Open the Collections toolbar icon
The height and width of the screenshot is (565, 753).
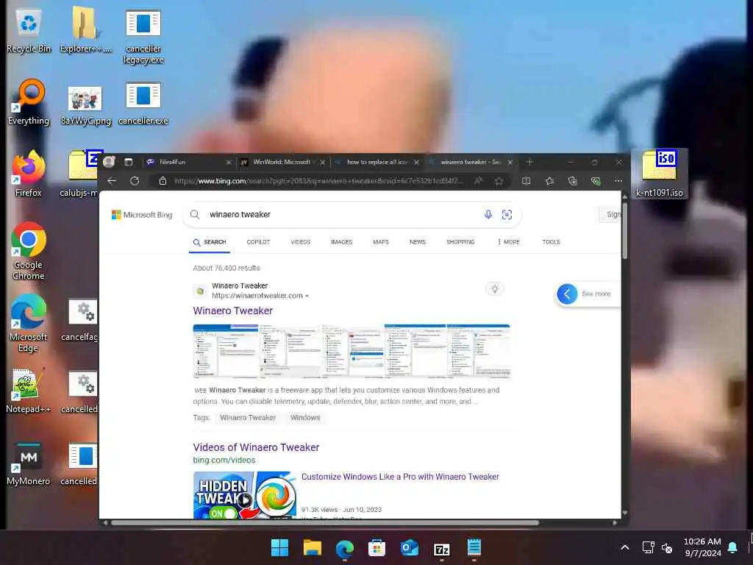pyautogui.click(x=572, y=181)
